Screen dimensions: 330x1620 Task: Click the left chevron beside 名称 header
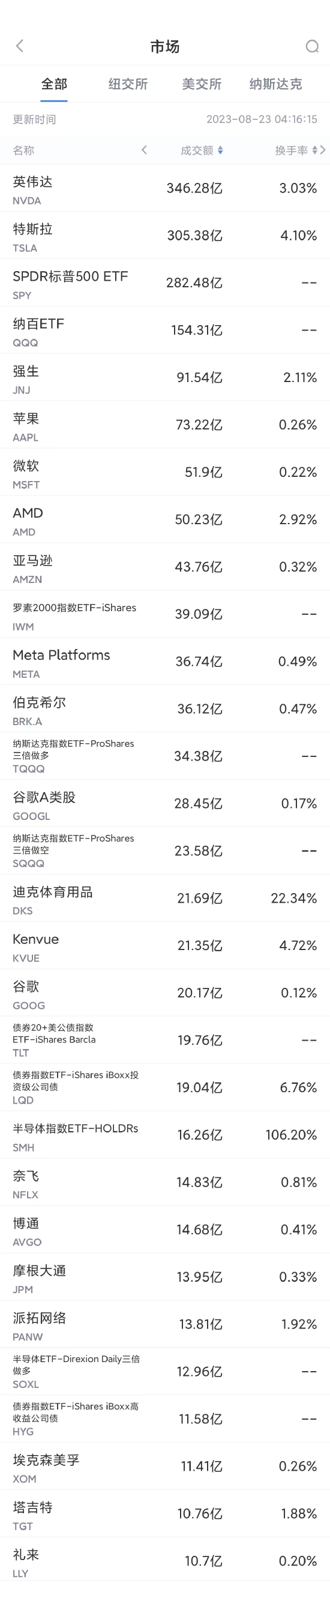coord(144,150)
